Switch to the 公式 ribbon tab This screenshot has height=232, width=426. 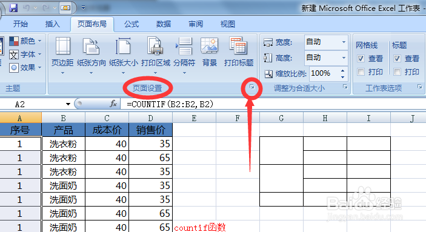pos(131,24)
